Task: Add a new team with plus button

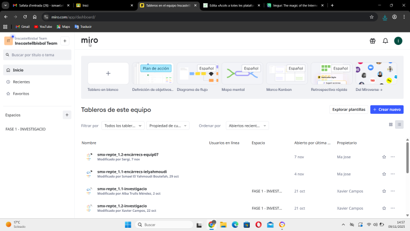Action: tap(65, 41)
